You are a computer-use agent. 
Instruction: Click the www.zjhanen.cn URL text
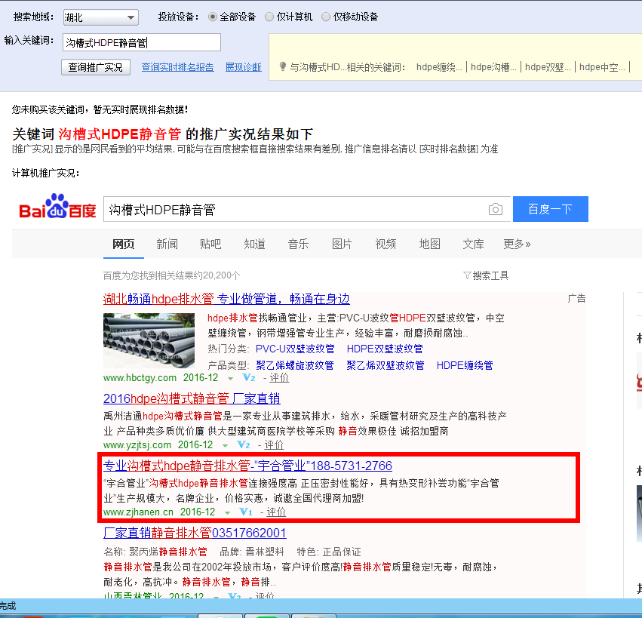(138, 512)
